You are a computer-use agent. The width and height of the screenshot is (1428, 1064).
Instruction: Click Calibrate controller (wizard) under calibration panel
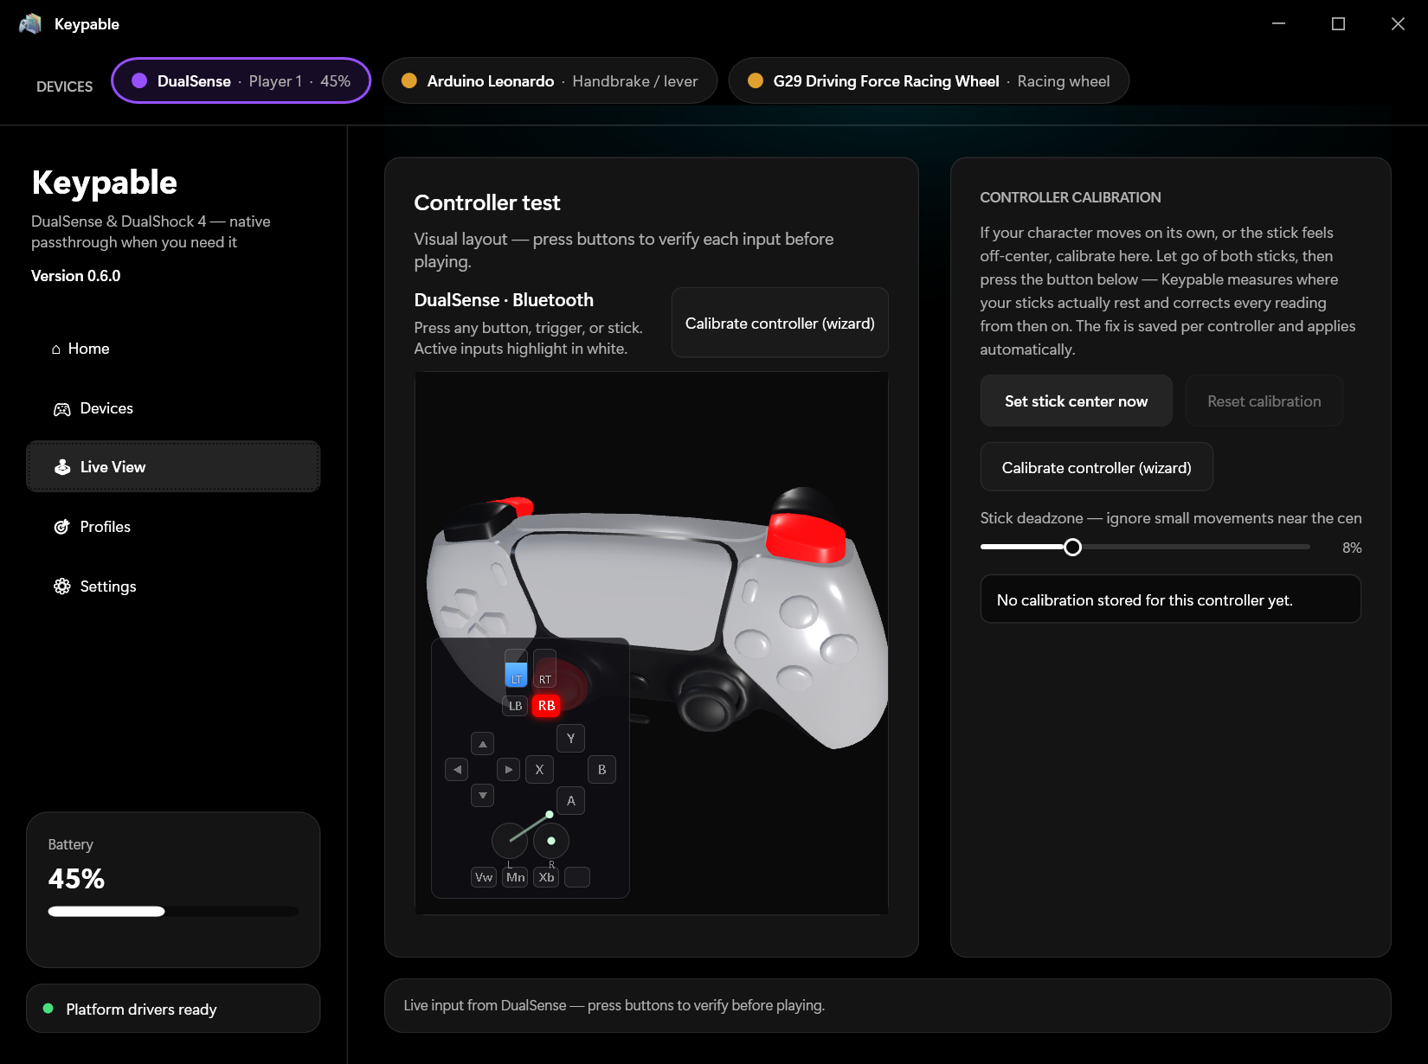(x=1097, y=467)
